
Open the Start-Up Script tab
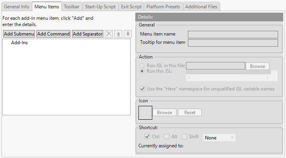[x=100, y=7]
